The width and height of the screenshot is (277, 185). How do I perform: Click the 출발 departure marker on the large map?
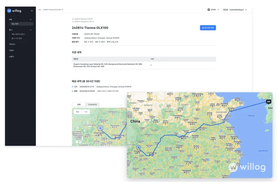pos(269,102)
